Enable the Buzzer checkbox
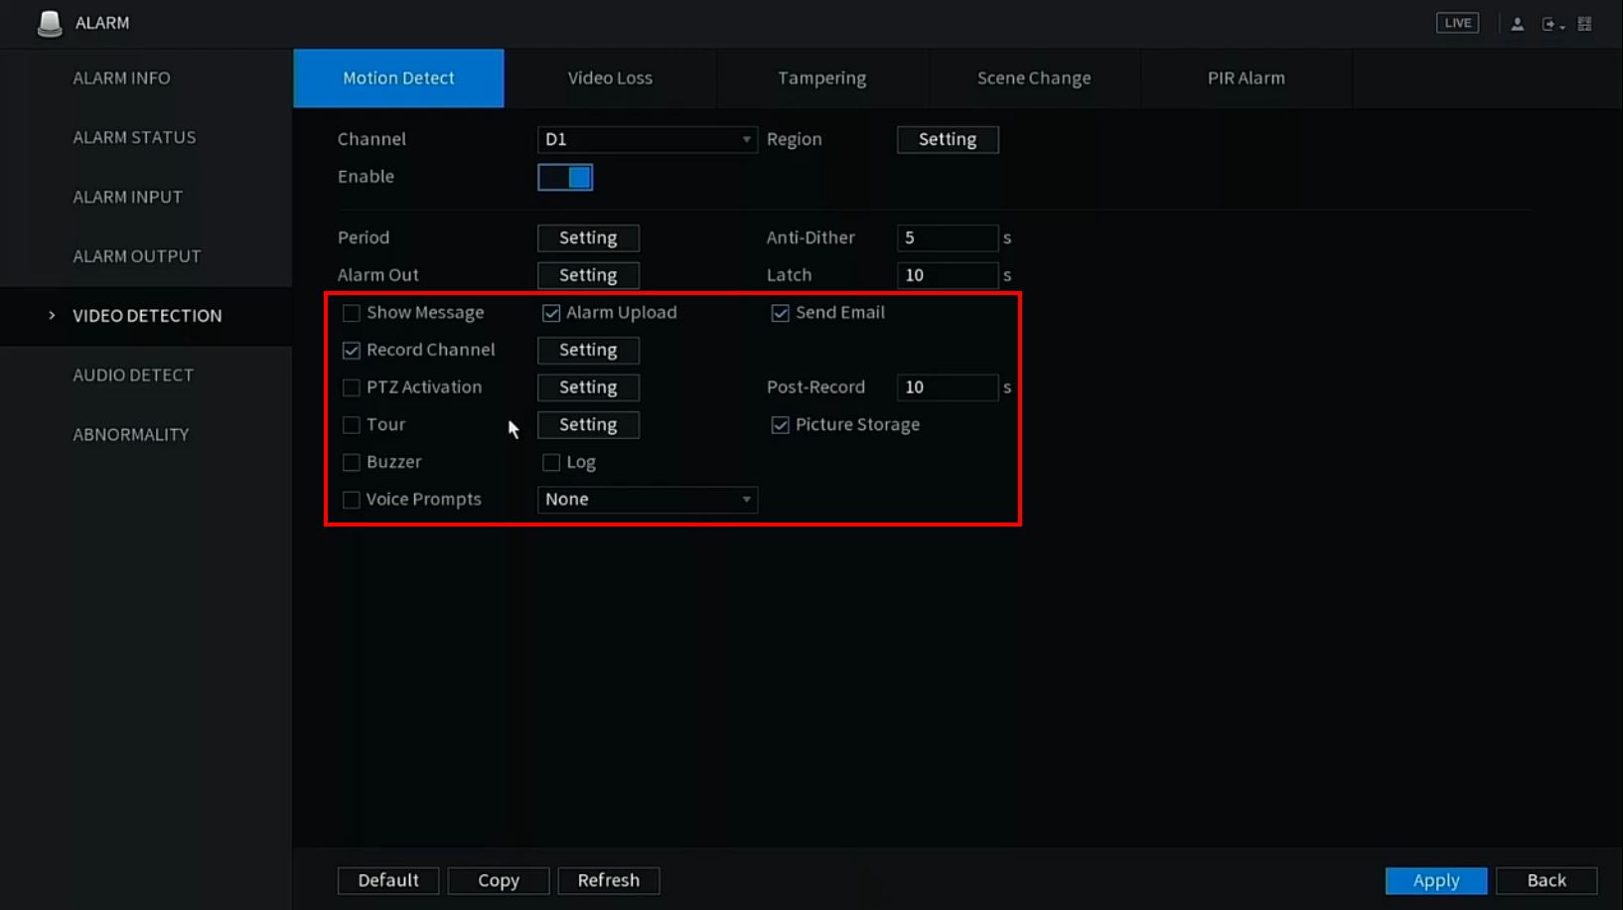The image size is (1623, 910). tap(352, 462)
